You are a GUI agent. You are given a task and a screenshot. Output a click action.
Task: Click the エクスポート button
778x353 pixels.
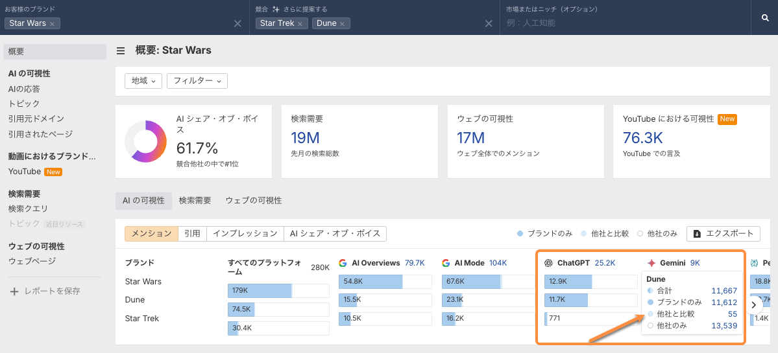point(723,234)
